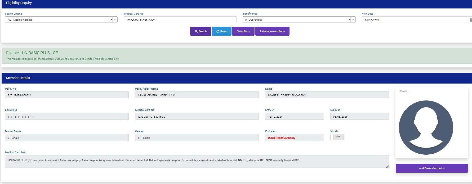
Task: Focus the Medical Card No search field
Action: pyautogui.click(x=180, y=20)
